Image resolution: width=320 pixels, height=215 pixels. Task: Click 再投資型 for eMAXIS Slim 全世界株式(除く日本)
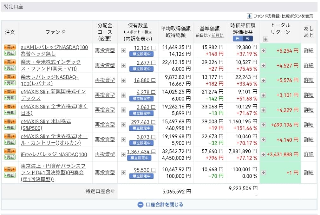coord(105,110)
